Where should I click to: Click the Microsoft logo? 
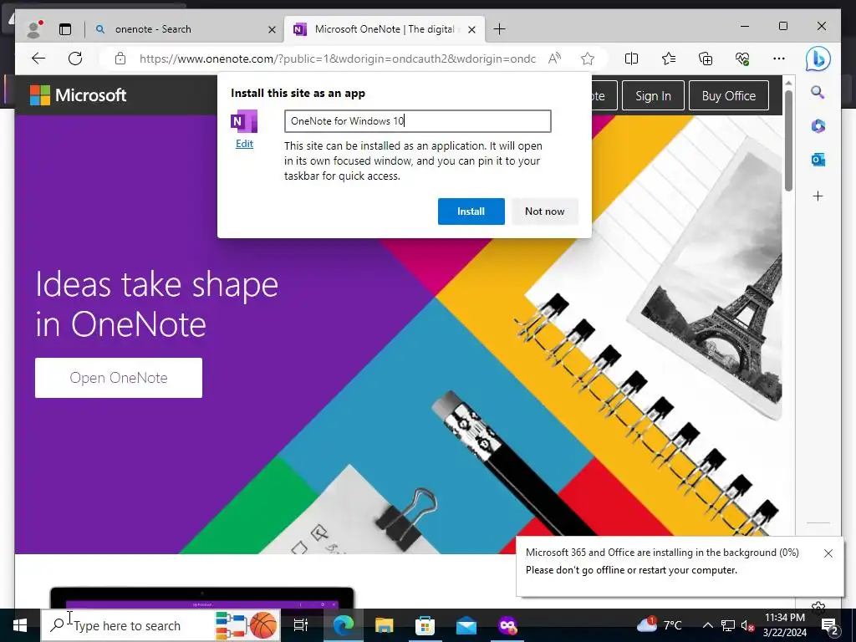[78, 95]
